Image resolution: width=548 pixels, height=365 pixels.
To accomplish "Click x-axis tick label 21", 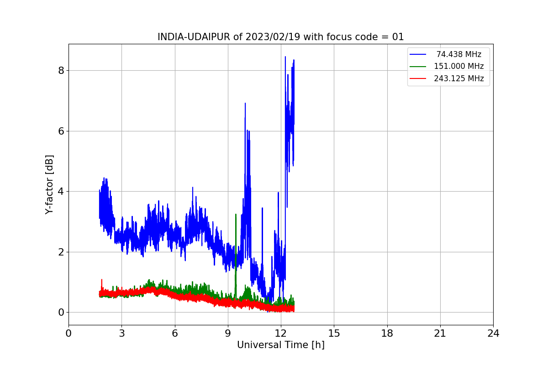I will click(440, 334).
